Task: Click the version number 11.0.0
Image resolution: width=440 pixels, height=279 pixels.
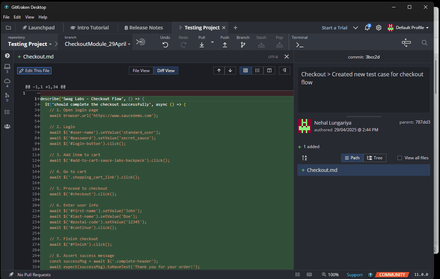Action: tap(421, 275)
